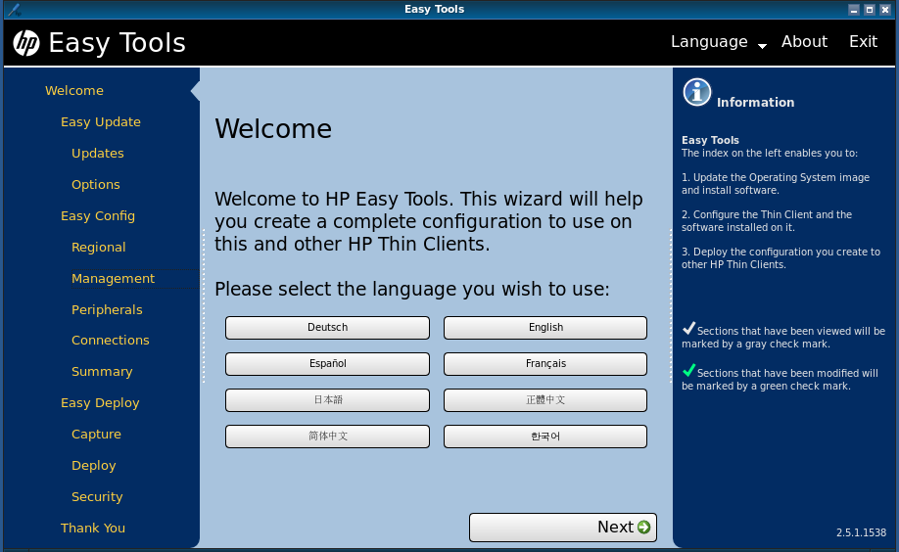Open the Language dropdown menu
Viewport: 899px width, 552px height.
coord(719,42)
